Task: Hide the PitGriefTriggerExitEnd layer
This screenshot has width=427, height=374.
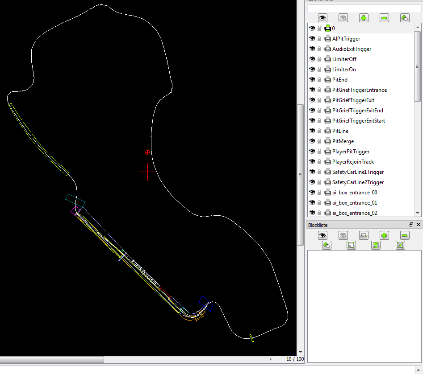Action: pyautogui.click(x=312, y=111)
